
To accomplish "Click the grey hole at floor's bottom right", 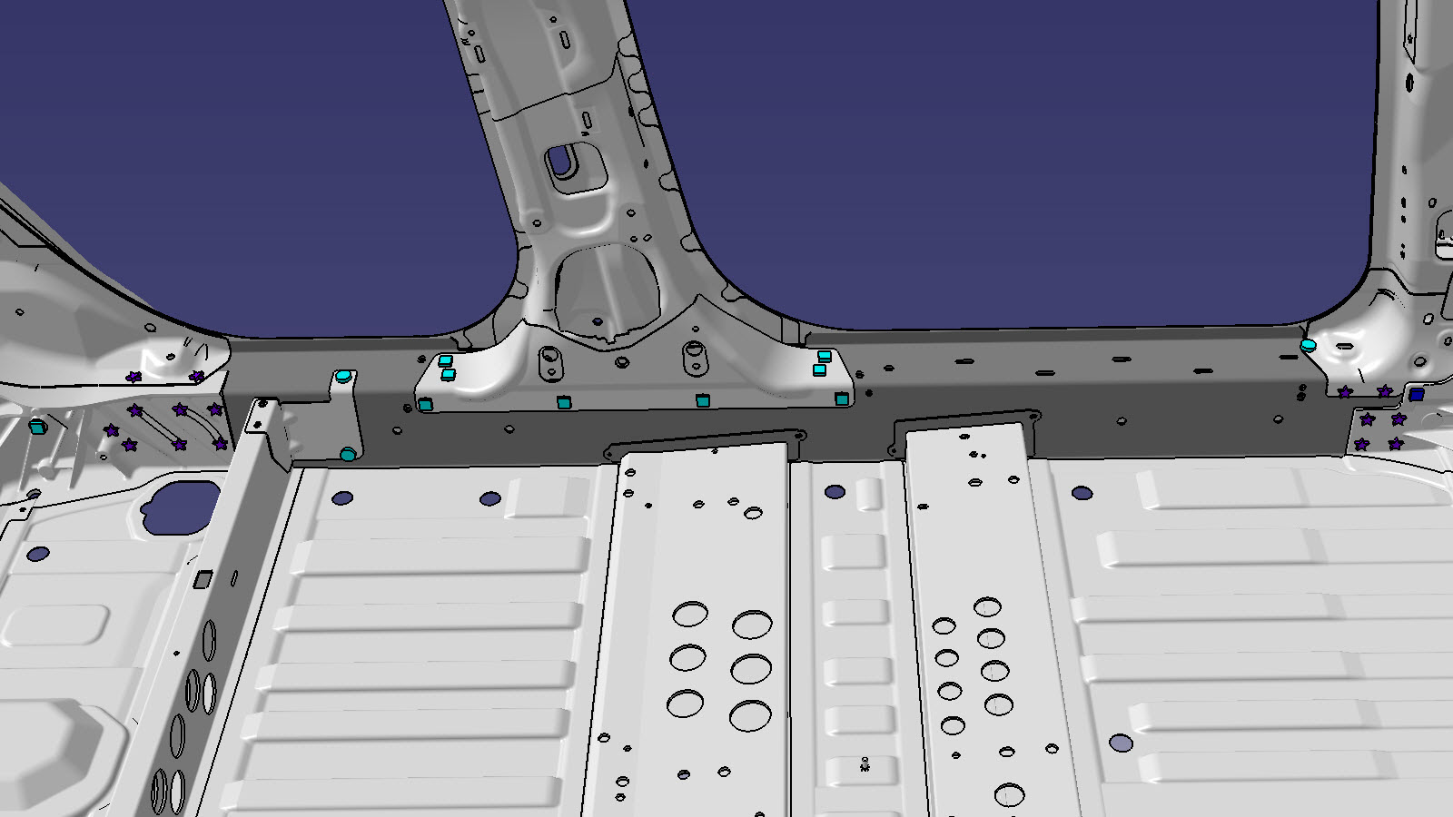I will click(x=1122, y=743).
